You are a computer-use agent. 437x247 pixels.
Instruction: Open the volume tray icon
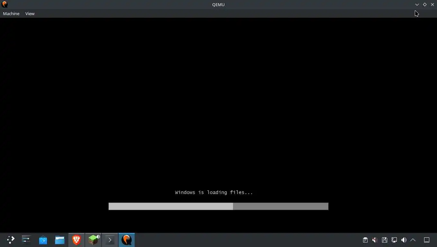[x=404, y=240]
